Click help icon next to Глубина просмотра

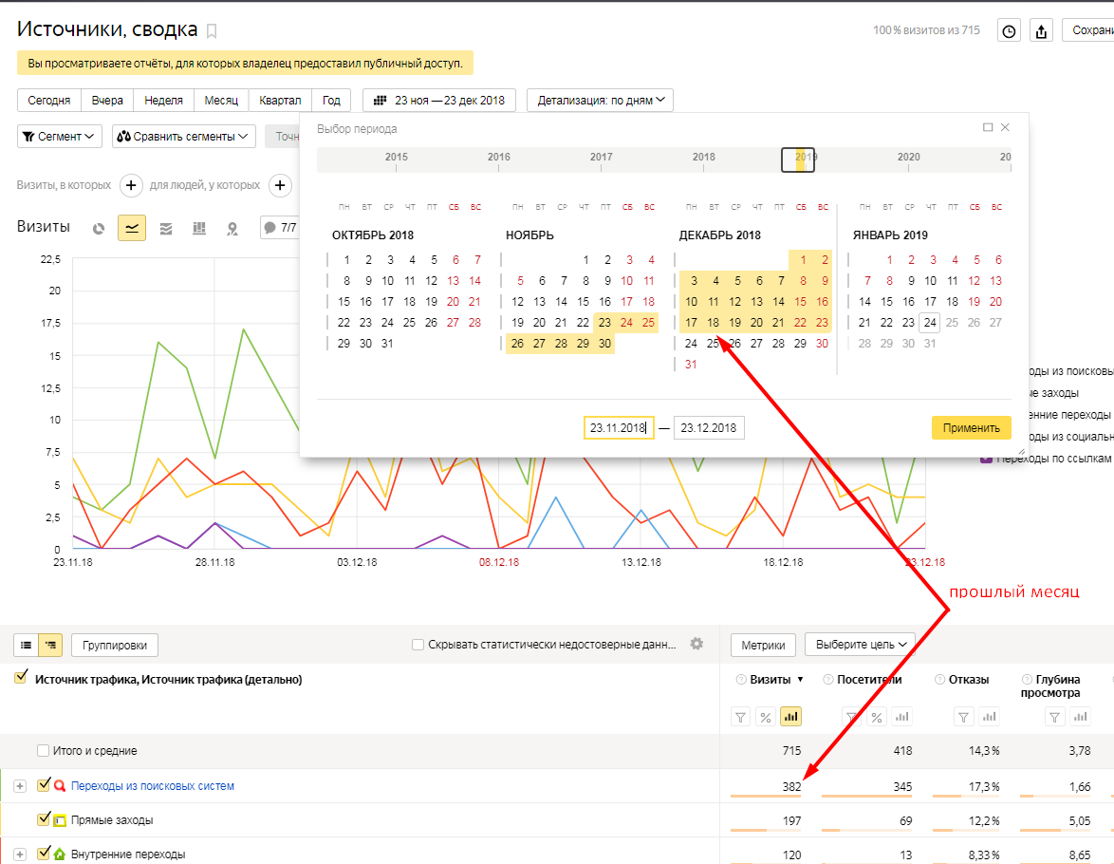pos(1027,679)
